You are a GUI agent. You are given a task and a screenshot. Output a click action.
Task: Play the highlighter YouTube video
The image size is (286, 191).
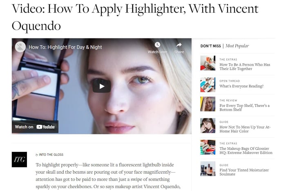click(x=102, y=86)
